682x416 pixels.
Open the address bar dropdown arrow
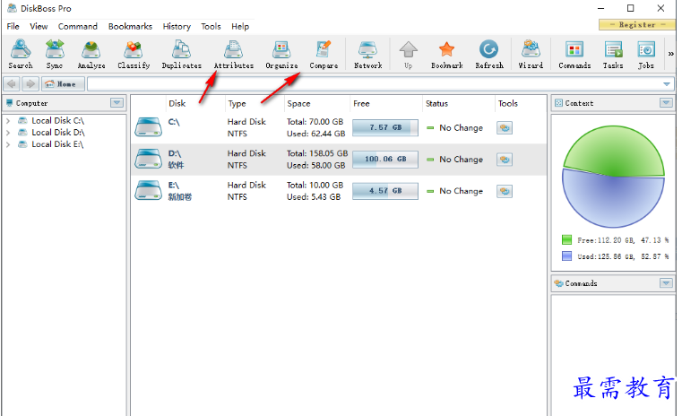(667, 84)
